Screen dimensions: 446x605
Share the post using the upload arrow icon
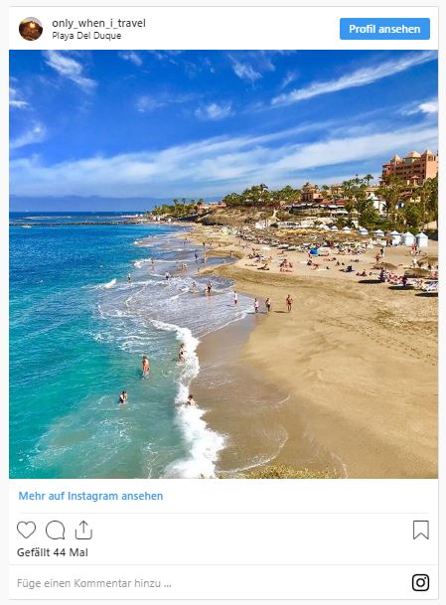83,529
